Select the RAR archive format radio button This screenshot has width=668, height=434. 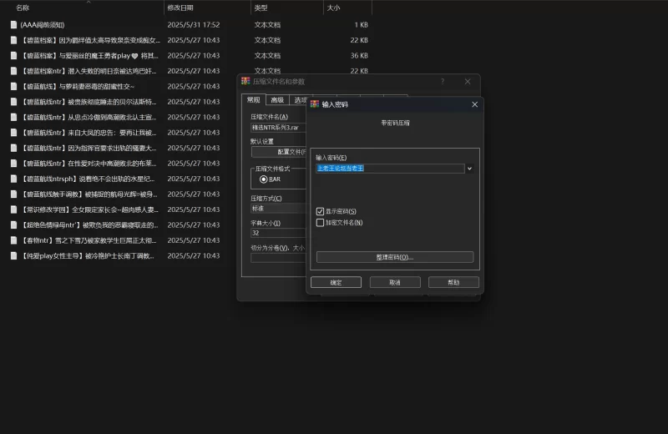(263, 179)
